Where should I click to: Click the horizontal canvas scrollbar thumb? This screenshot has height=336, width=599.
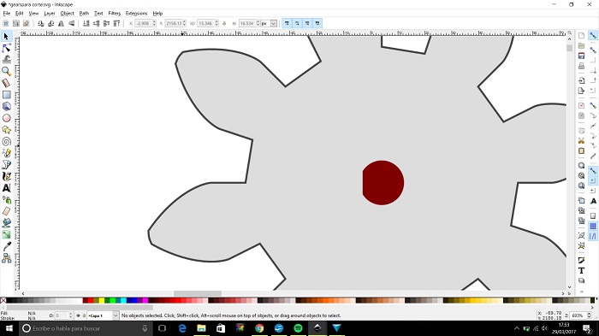[198, 293]
